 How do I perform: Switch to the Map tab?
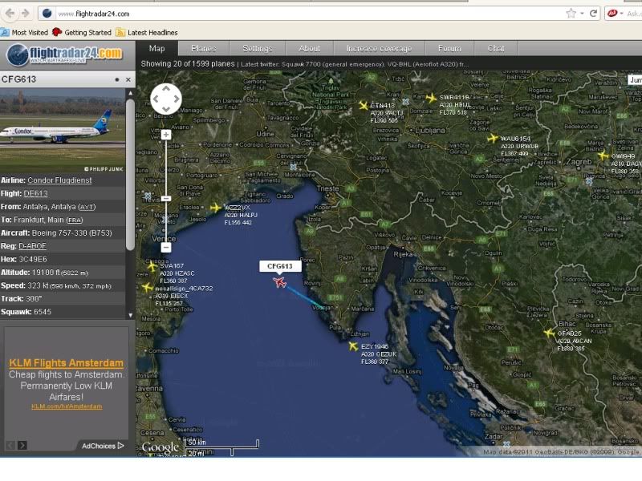pyautogui.click(x=156, y=48)
